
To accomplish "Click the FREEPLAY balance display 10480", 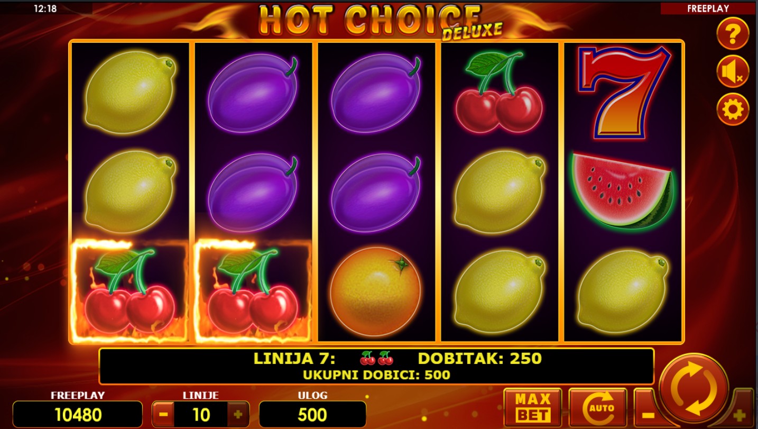I will [x=78, y=414].
